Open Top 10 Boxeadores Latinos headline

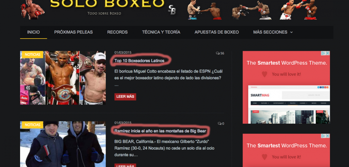click(139, 61)
